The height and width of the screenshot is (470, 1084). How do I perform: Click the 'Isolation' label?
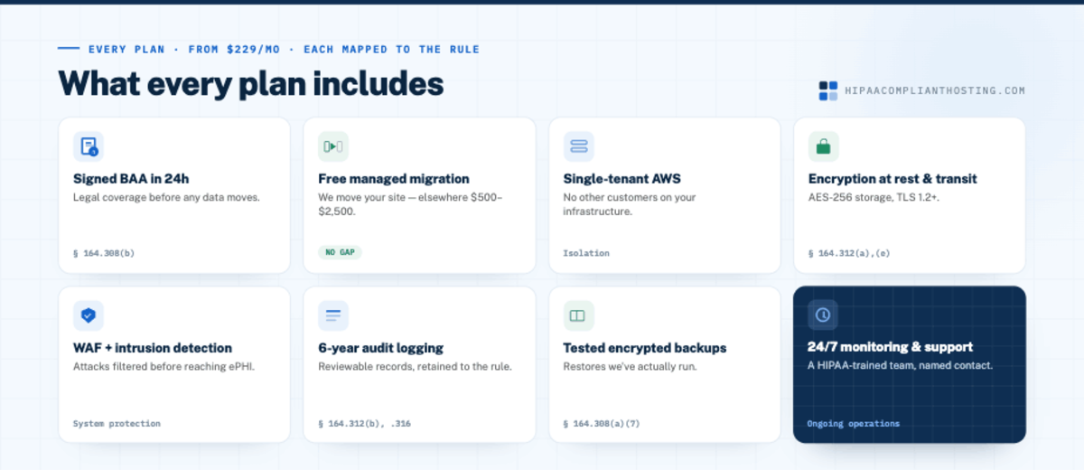(586, 253)
